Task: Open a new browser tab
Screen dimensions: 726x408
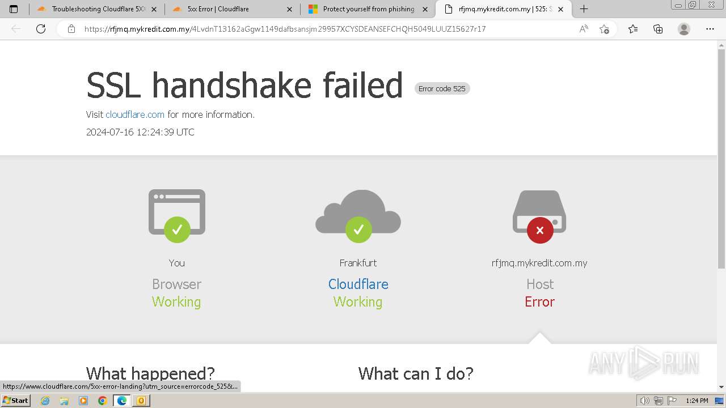Action: tap(584, 9)
